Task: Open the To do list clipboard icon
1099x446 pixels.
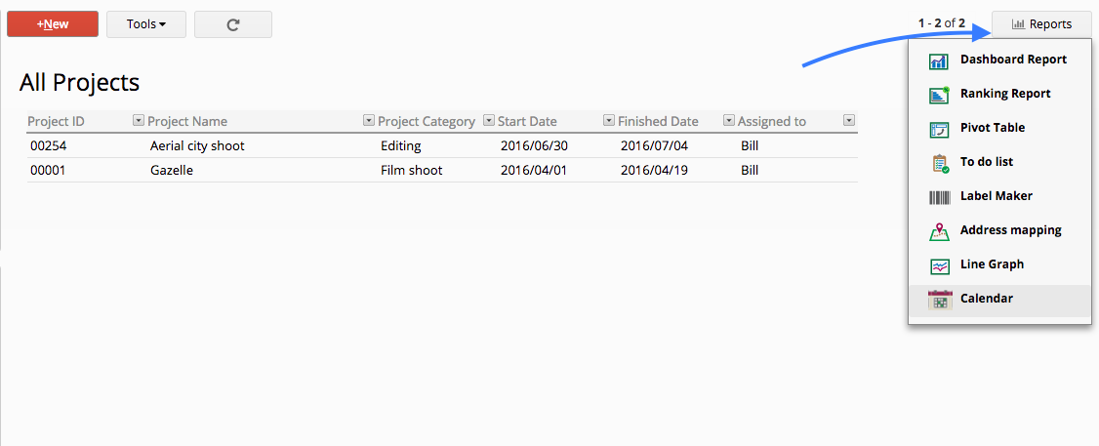Action: 940,163
